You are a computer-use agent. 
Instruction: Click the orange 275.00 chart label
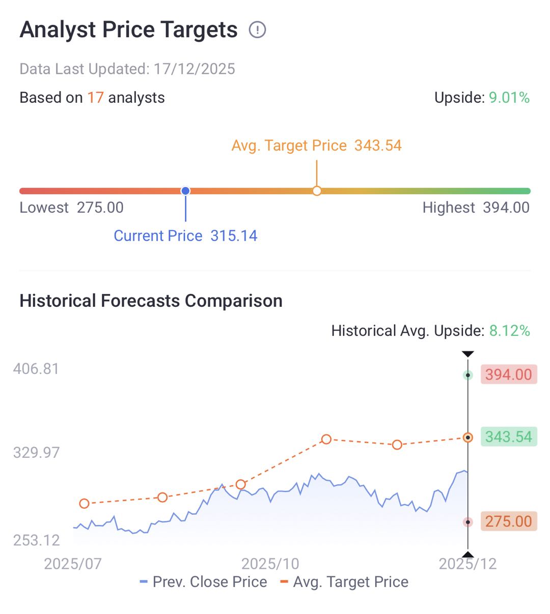(508, 521)
